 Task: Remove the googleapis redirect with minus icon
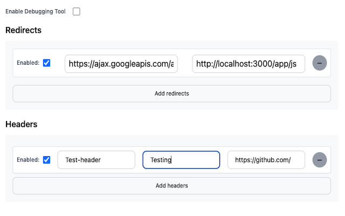(320, 63)
